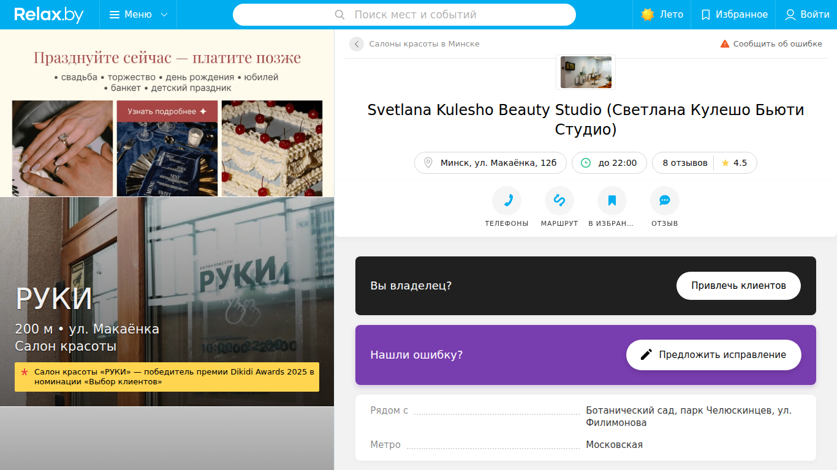The image size is (837, 470).
Task: Click the Привлечь клиентов button
Action: pyautogui.click(x=738, y=286)
